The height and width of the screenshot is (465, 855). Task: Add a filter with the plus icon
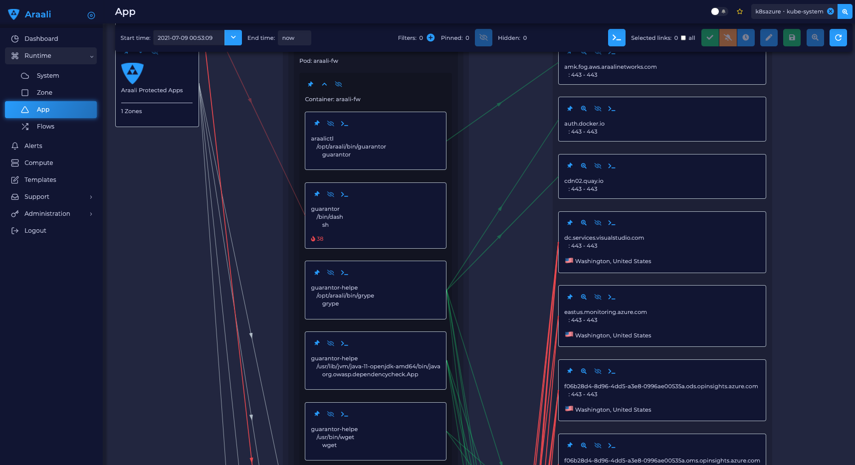(430, 38)
